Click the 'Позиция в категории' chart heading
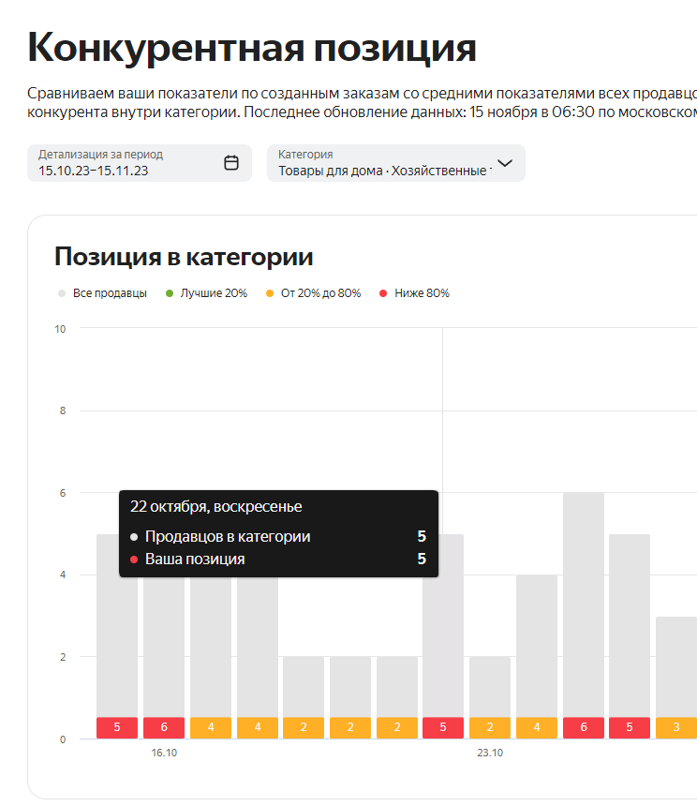This screenshot has height=806, width=697. (184, 256)
